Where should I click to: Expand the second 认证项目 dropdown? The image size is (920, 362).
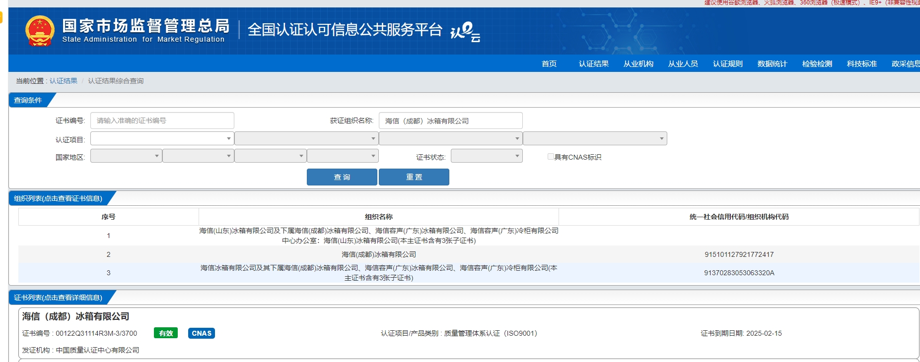306,138
